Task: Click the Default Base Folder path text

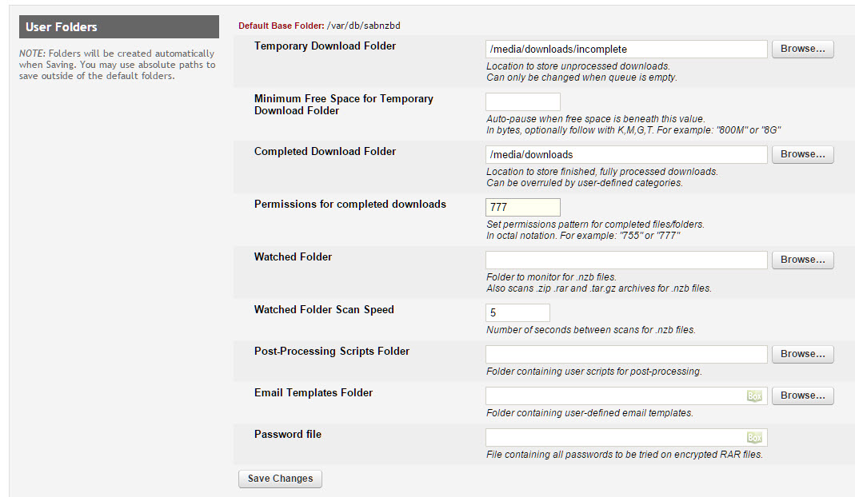Action: point(364,26)
